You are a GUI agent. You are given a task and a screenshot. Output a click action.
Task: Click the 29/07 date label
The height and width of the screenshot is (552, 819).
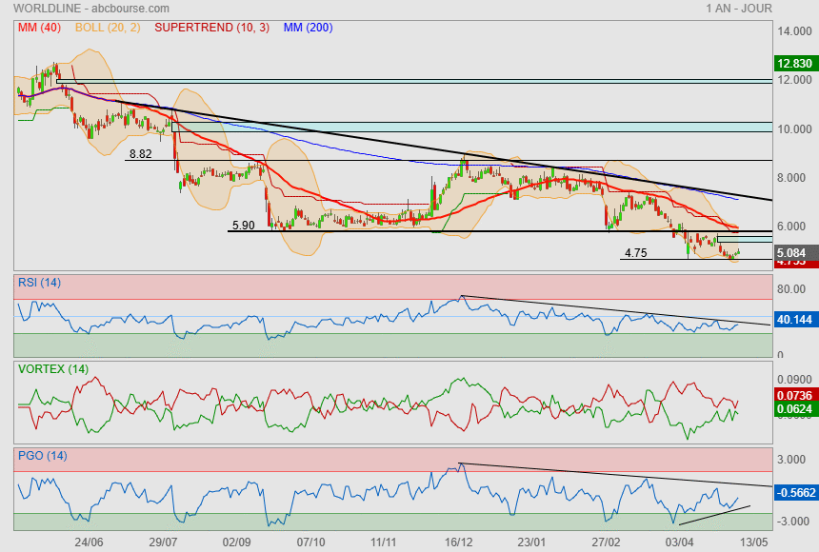(x=163, y=542)
